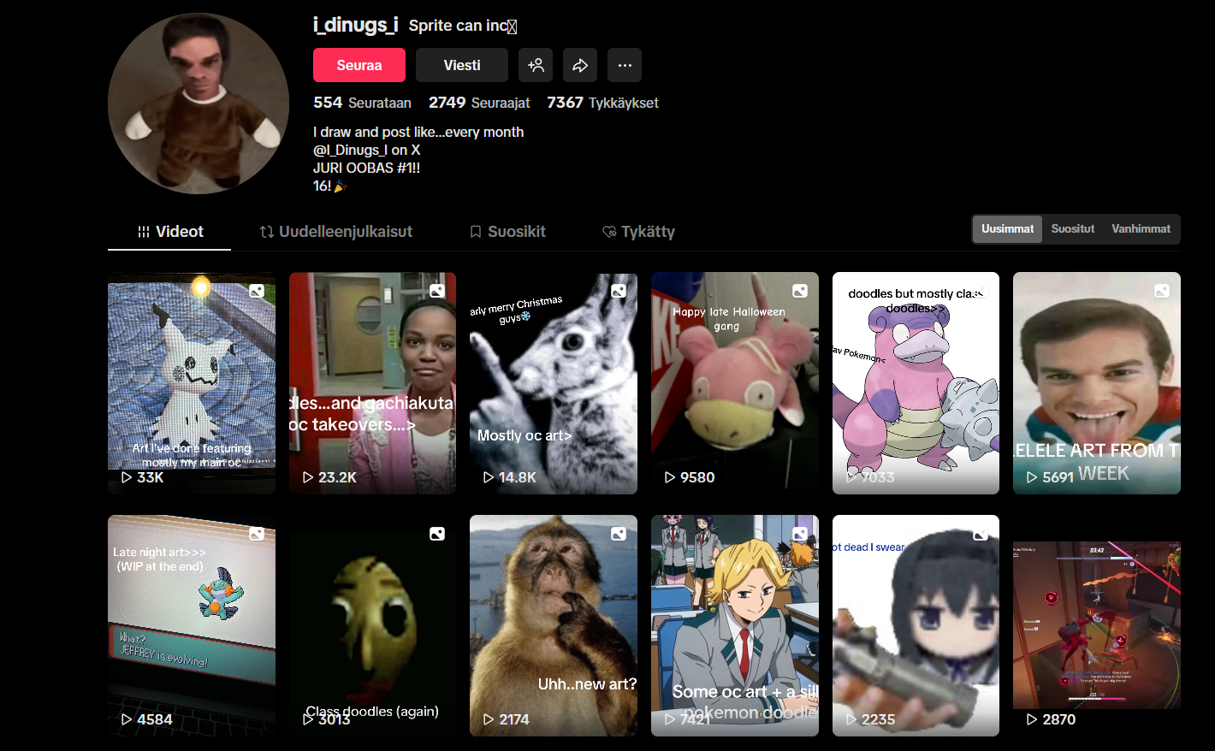Click play icon on 2870 gameplay video
1215x751 pixels.
pyautogui.click(x=1032, y=719)
